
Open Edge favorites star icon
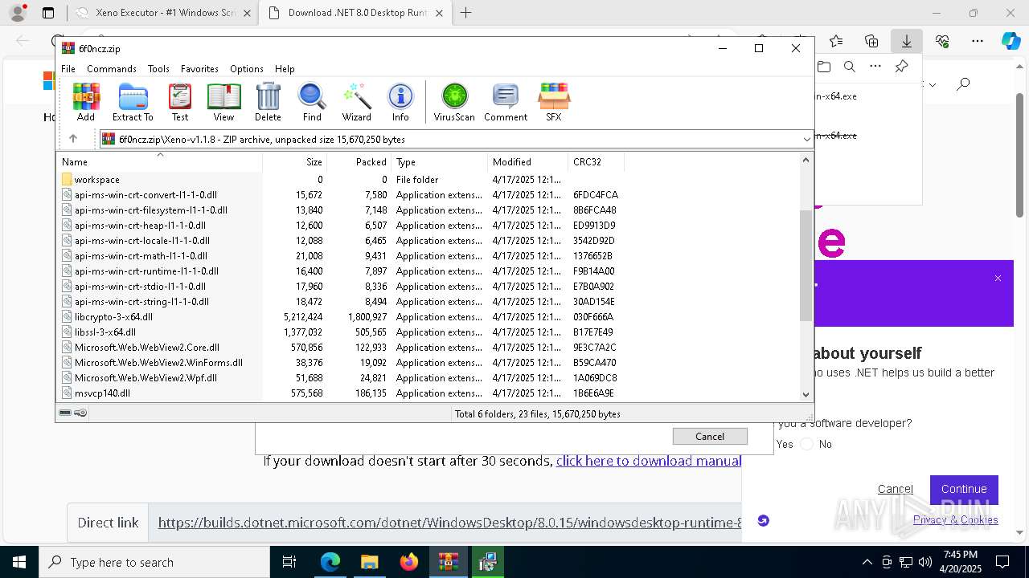coord(836,41)
